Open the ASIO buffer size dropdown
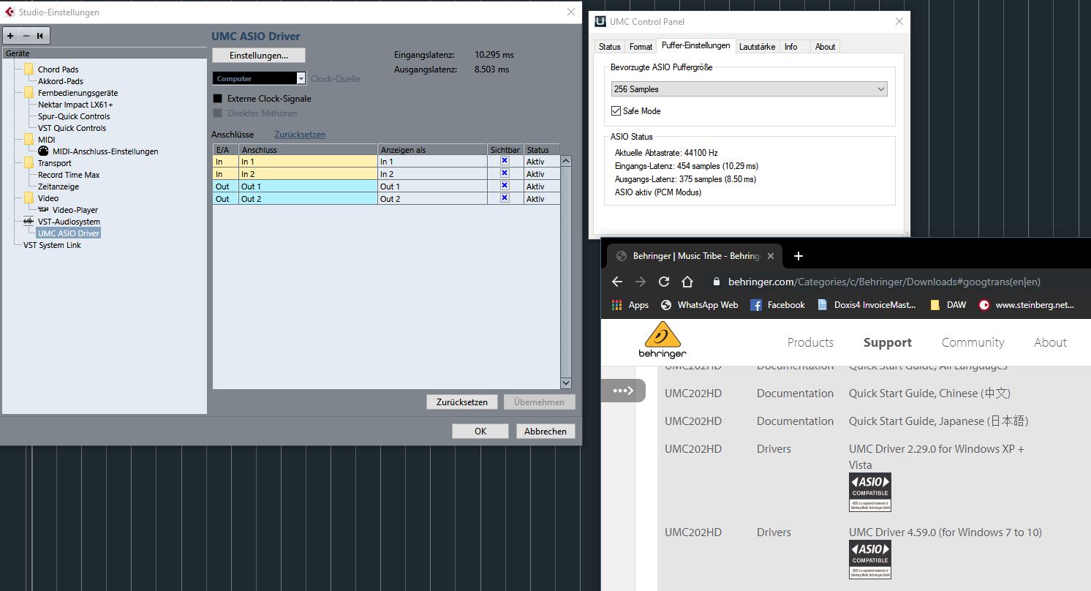Viewport: 1091px width, 591px height. point(749,89)
